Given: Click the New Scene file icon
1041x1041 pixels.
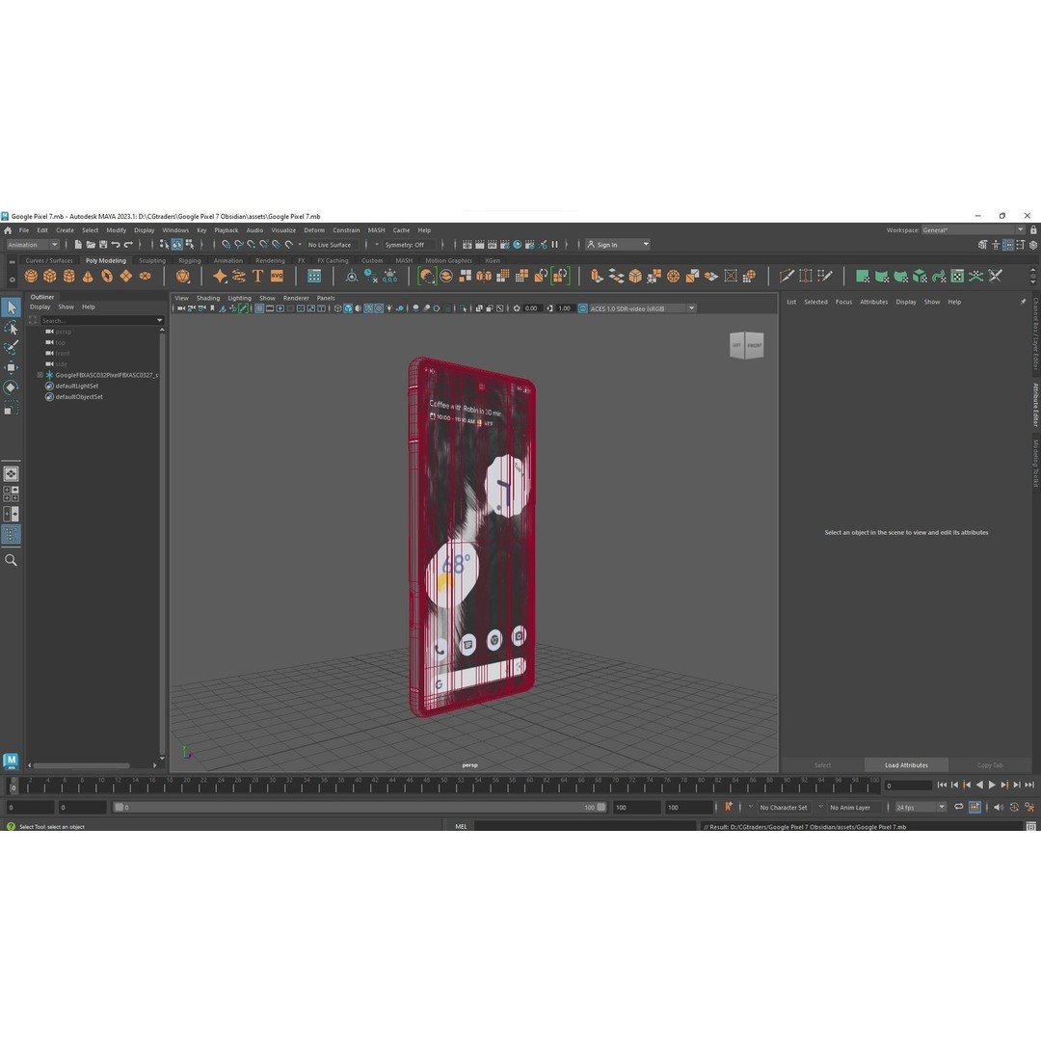Looking at the screenshot, I should [78, 244].
